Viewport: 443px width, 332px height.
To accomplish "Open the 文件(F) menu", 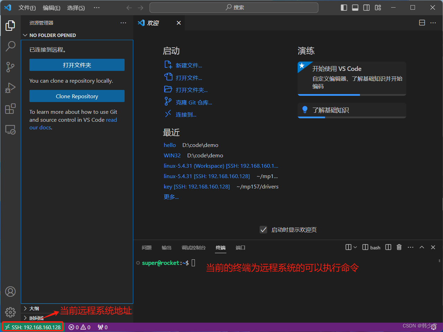I will 27,8.
